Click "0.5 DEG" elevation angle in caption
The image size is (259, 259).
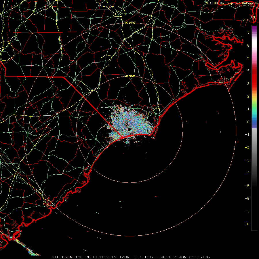(x=144, y=257)
